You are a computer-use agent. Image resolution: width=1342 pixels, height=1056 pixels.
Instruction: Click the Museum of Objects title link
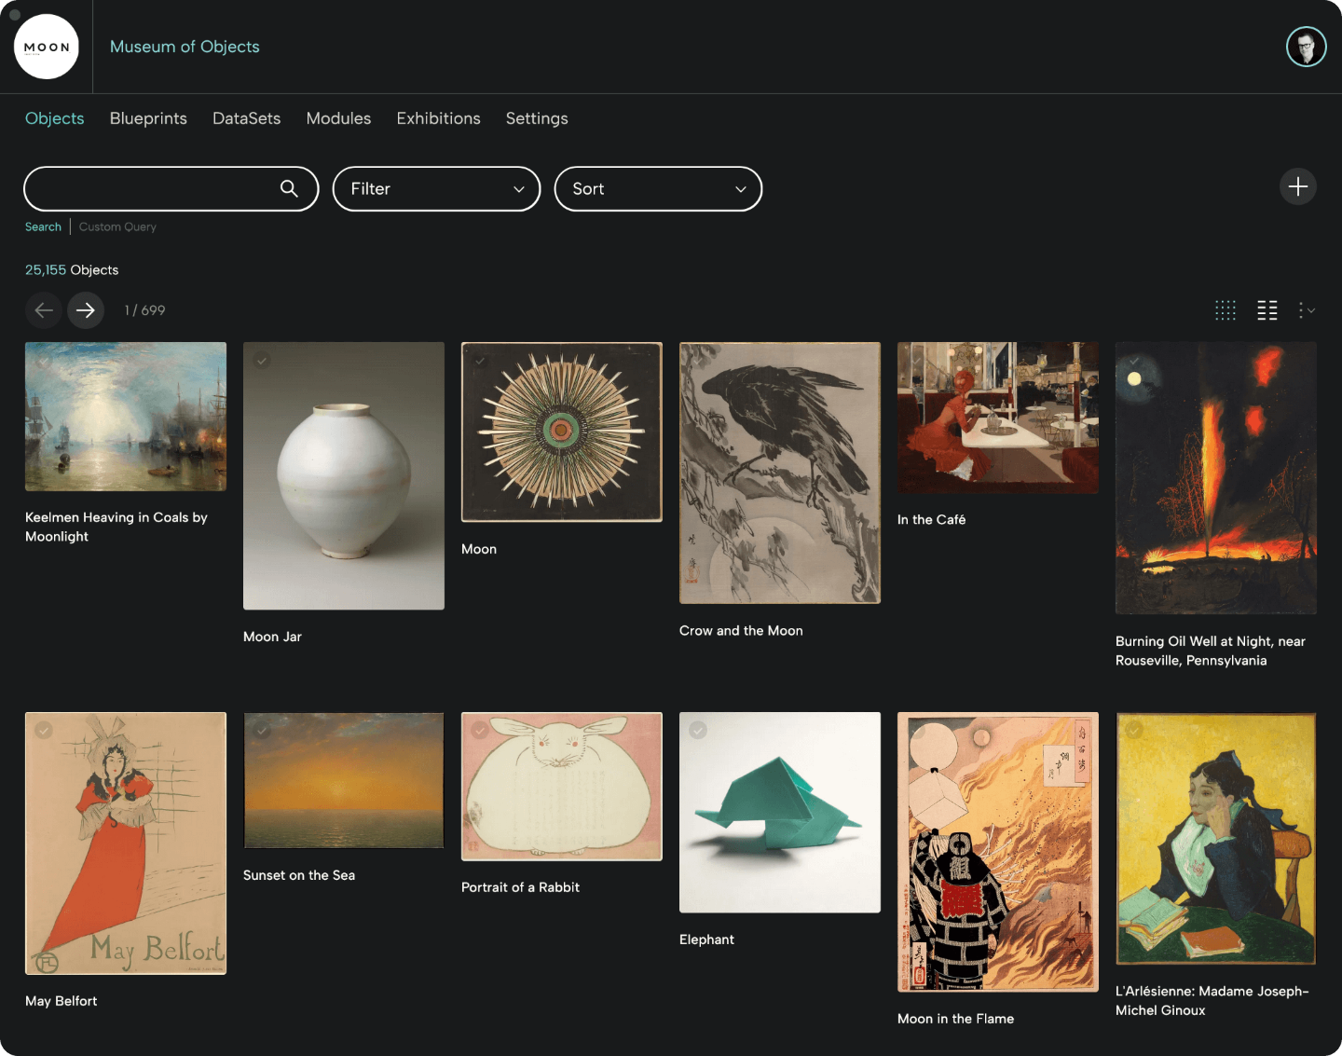point(185,47)
